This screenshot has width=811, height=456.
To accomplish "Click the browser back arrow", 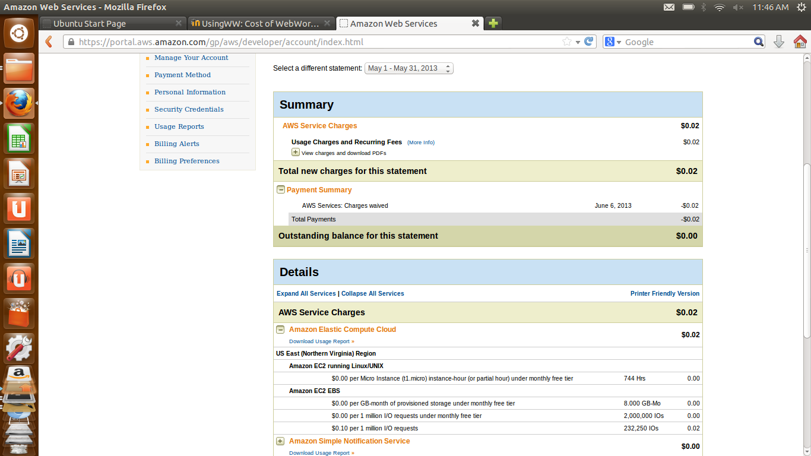I will point(49,42).
